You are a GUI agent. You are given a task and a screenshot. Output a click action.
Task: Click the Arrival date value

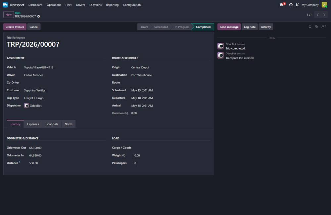pos(142,106)
